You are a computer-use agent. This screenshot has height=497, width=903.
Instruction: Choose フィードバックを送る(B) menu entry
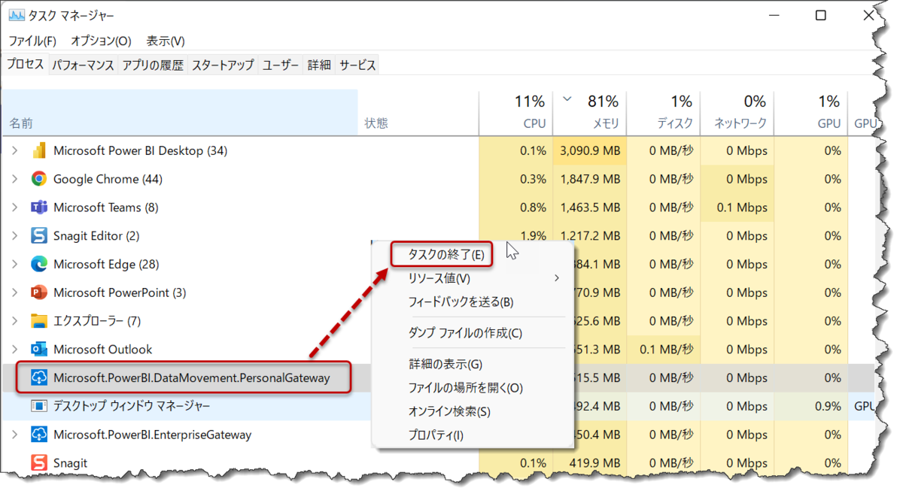coord(461,302)
